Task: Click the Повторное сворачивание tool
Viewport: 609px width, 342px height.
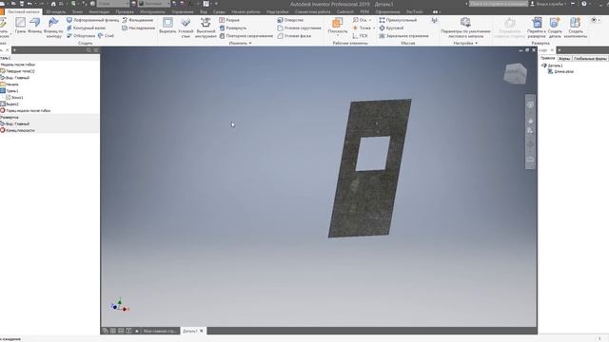Action: click(x=246, y=36)
